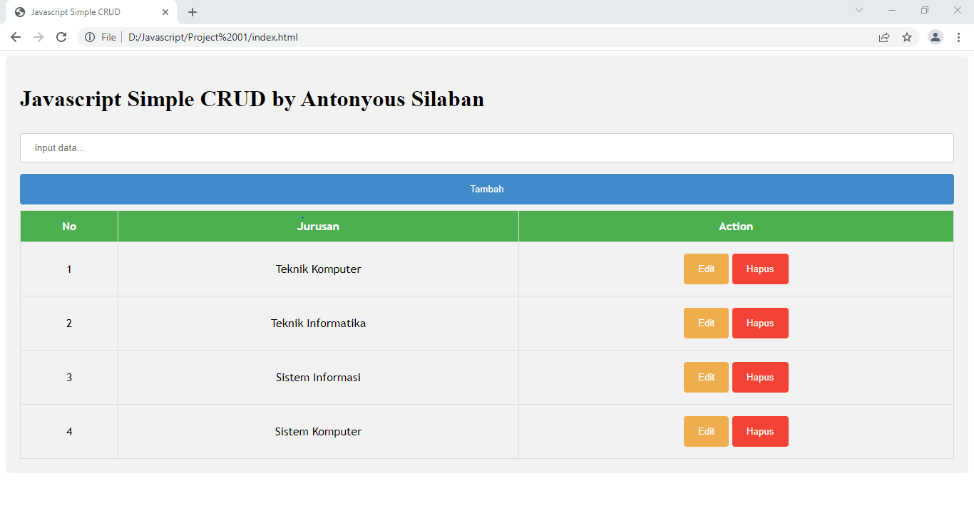Close the Javascript Simple CRUD tab
The width and height of the screenshot is (974, 518).
tap(165, 11)
